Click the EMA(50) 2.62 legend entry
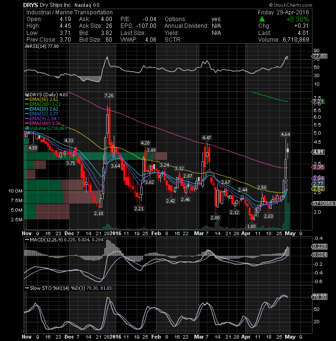Viewport: 336px width, 341px height. click(x=42, y=100)
